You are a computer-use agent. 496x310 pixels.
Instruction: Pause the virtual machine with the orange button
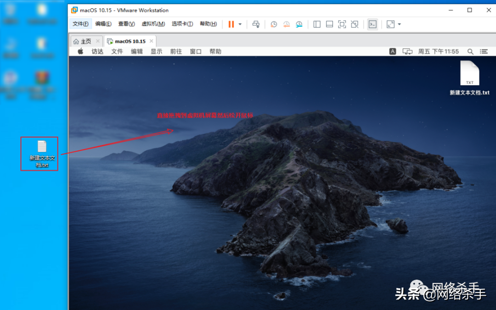pyautogui.click(x=231, y=24)
